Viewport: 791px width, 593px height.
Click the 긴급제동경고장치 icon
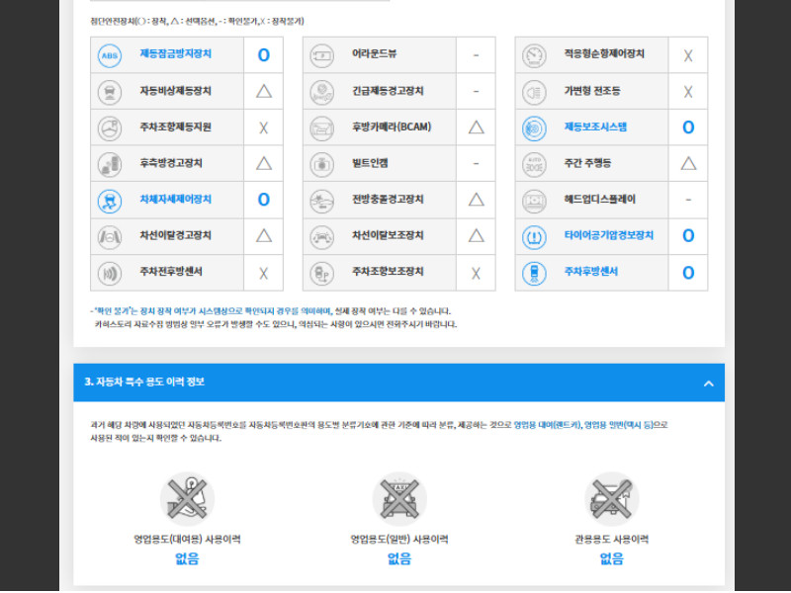(x=322, y=92)
